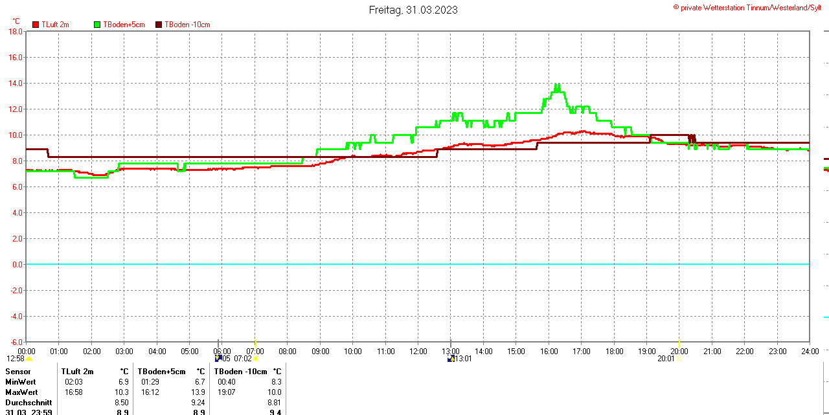Click the moonrise icon beside 13:01
Viewport: 829px width, 415px height.
451,359
